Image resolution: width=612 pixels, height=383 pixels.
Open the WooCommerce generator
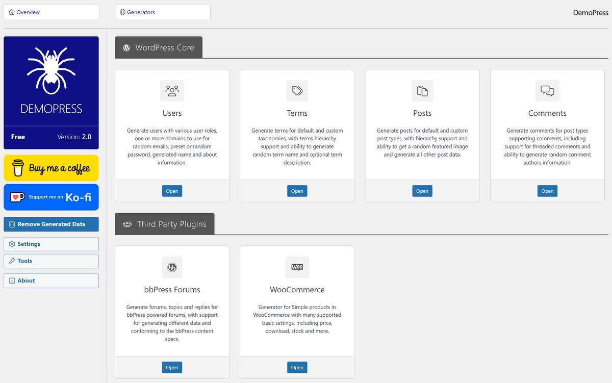297,367
